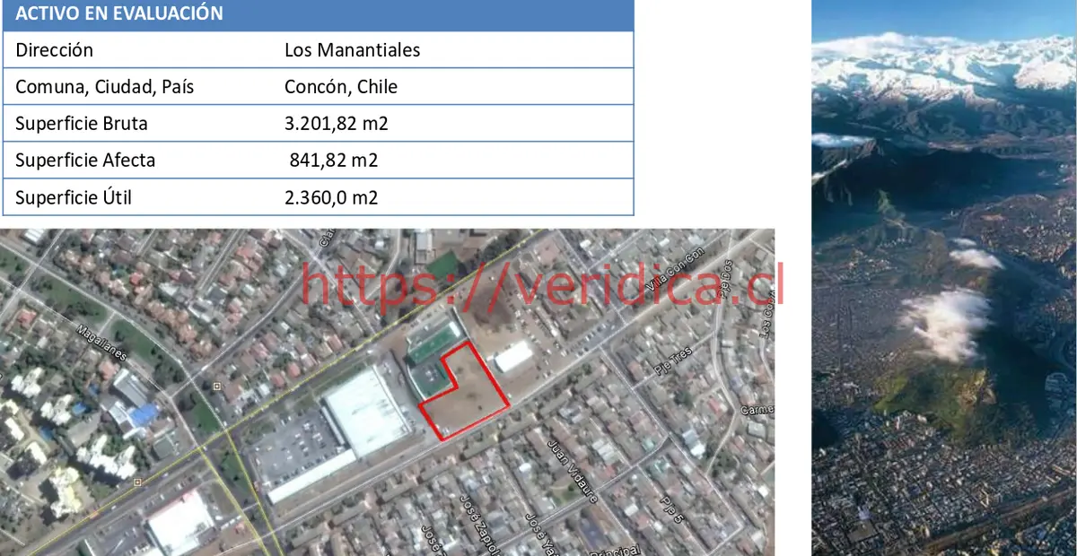Click the Pje 5 street label
Image resolution: width=1077 pixels, height=556 pixels.
coord(674,507)
